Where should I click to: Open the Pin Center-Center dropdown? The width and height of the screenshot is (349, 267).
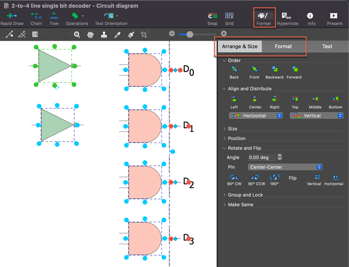click(x=285, y=167)
